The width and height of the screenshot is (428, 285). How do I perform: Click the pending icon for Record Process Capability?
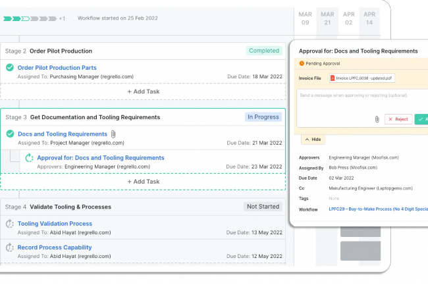point(10,247)
